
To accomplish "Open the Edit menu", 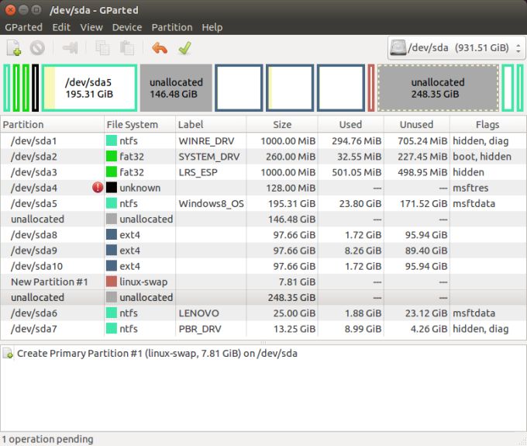I will [x=61, y=27].
